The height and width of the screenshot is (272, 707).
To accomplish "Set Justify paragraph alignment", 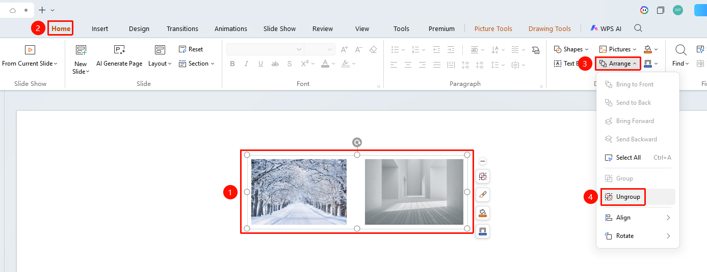I will click(437, 65).
